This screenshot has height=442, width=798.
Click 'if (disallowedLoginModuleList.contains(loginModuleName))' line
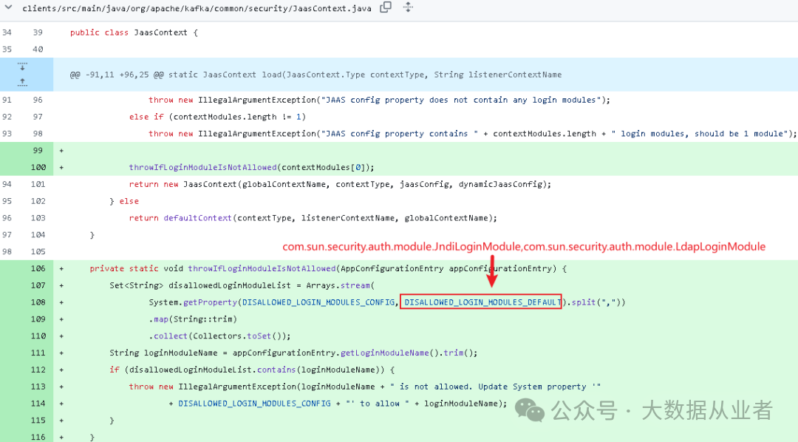tap(252, 369)
